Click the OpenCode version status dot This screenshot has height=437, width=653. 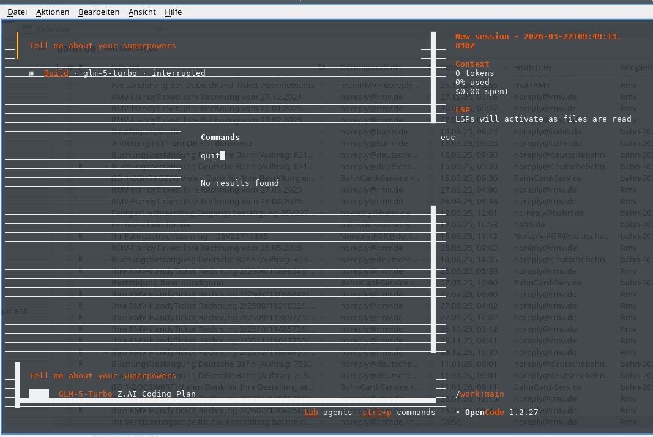click(x=458, y=412)
